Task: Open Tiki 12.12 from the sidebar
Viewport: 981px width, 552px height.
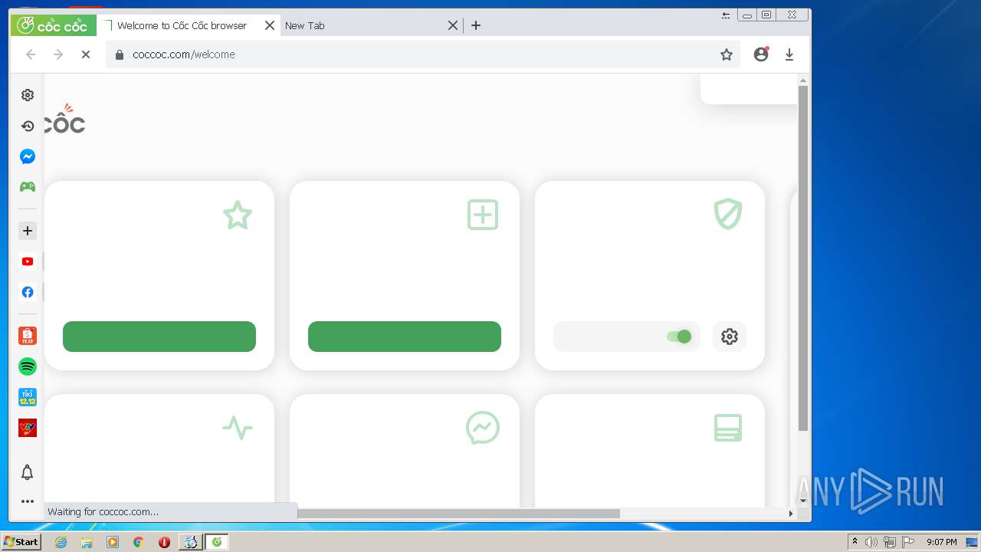Action: pos(28,397)
